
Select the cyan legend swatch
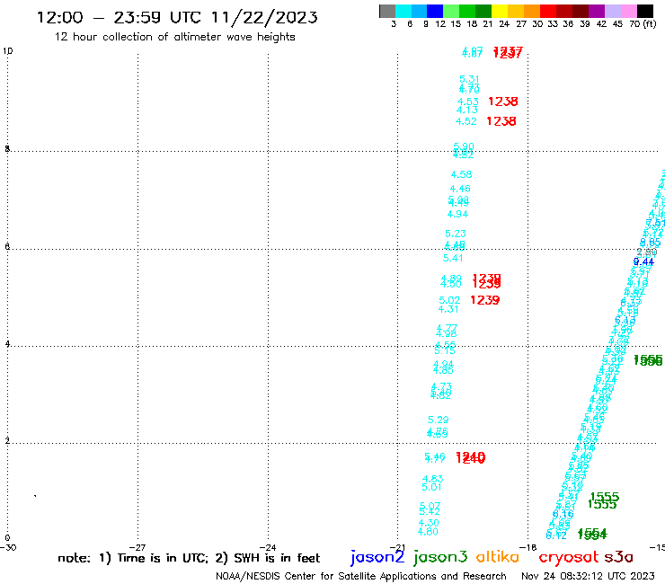click(x=403, y=11)
